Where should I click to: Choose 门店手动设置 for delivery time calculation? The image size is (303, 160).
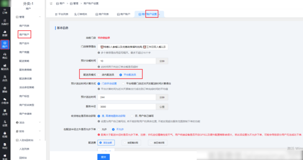(99, 84)
